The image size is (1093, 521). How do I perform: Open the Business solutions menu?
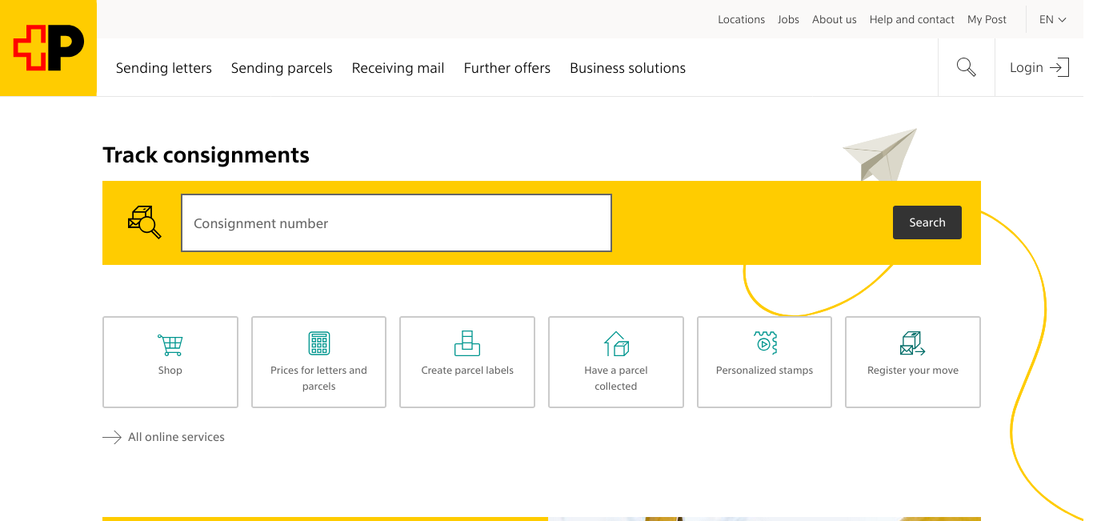[627, 68]
